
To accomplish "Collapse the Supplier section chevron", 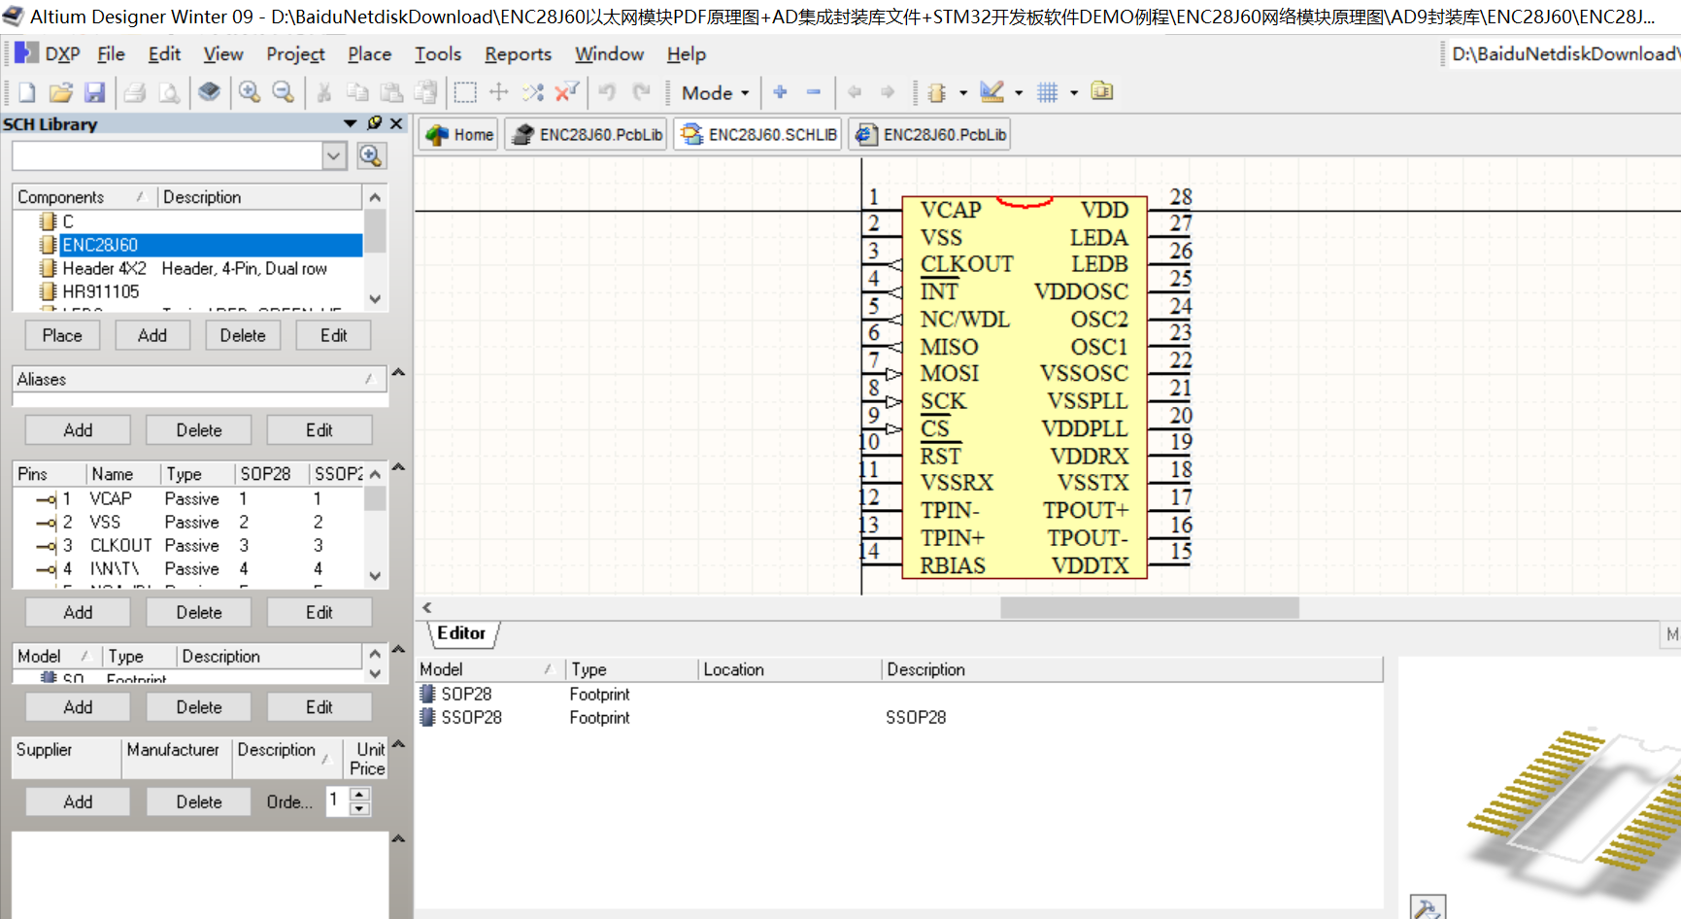I will [398, 744].
